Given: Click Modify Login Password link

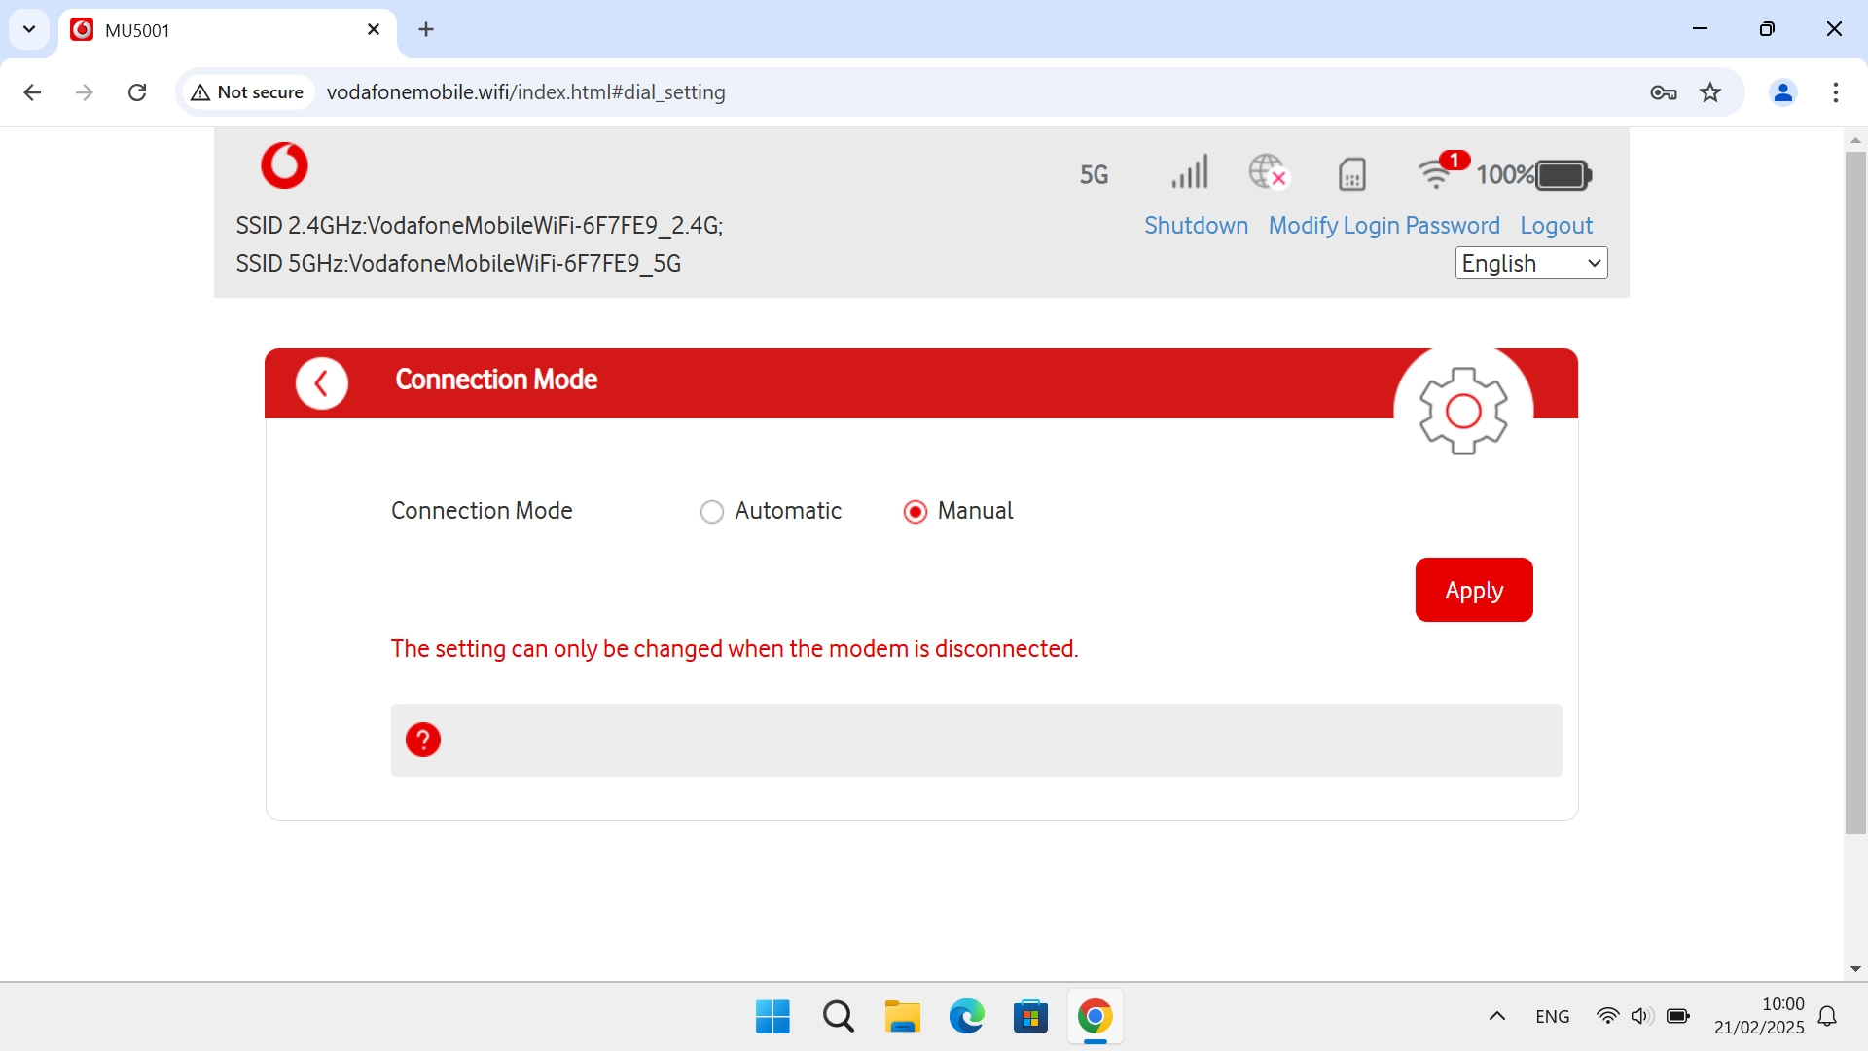Looking at the screenshot, I should coord(1383,226).
